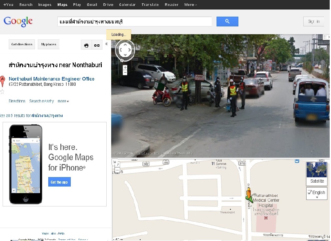Zoom out on the Street View image

coord(125,73)
